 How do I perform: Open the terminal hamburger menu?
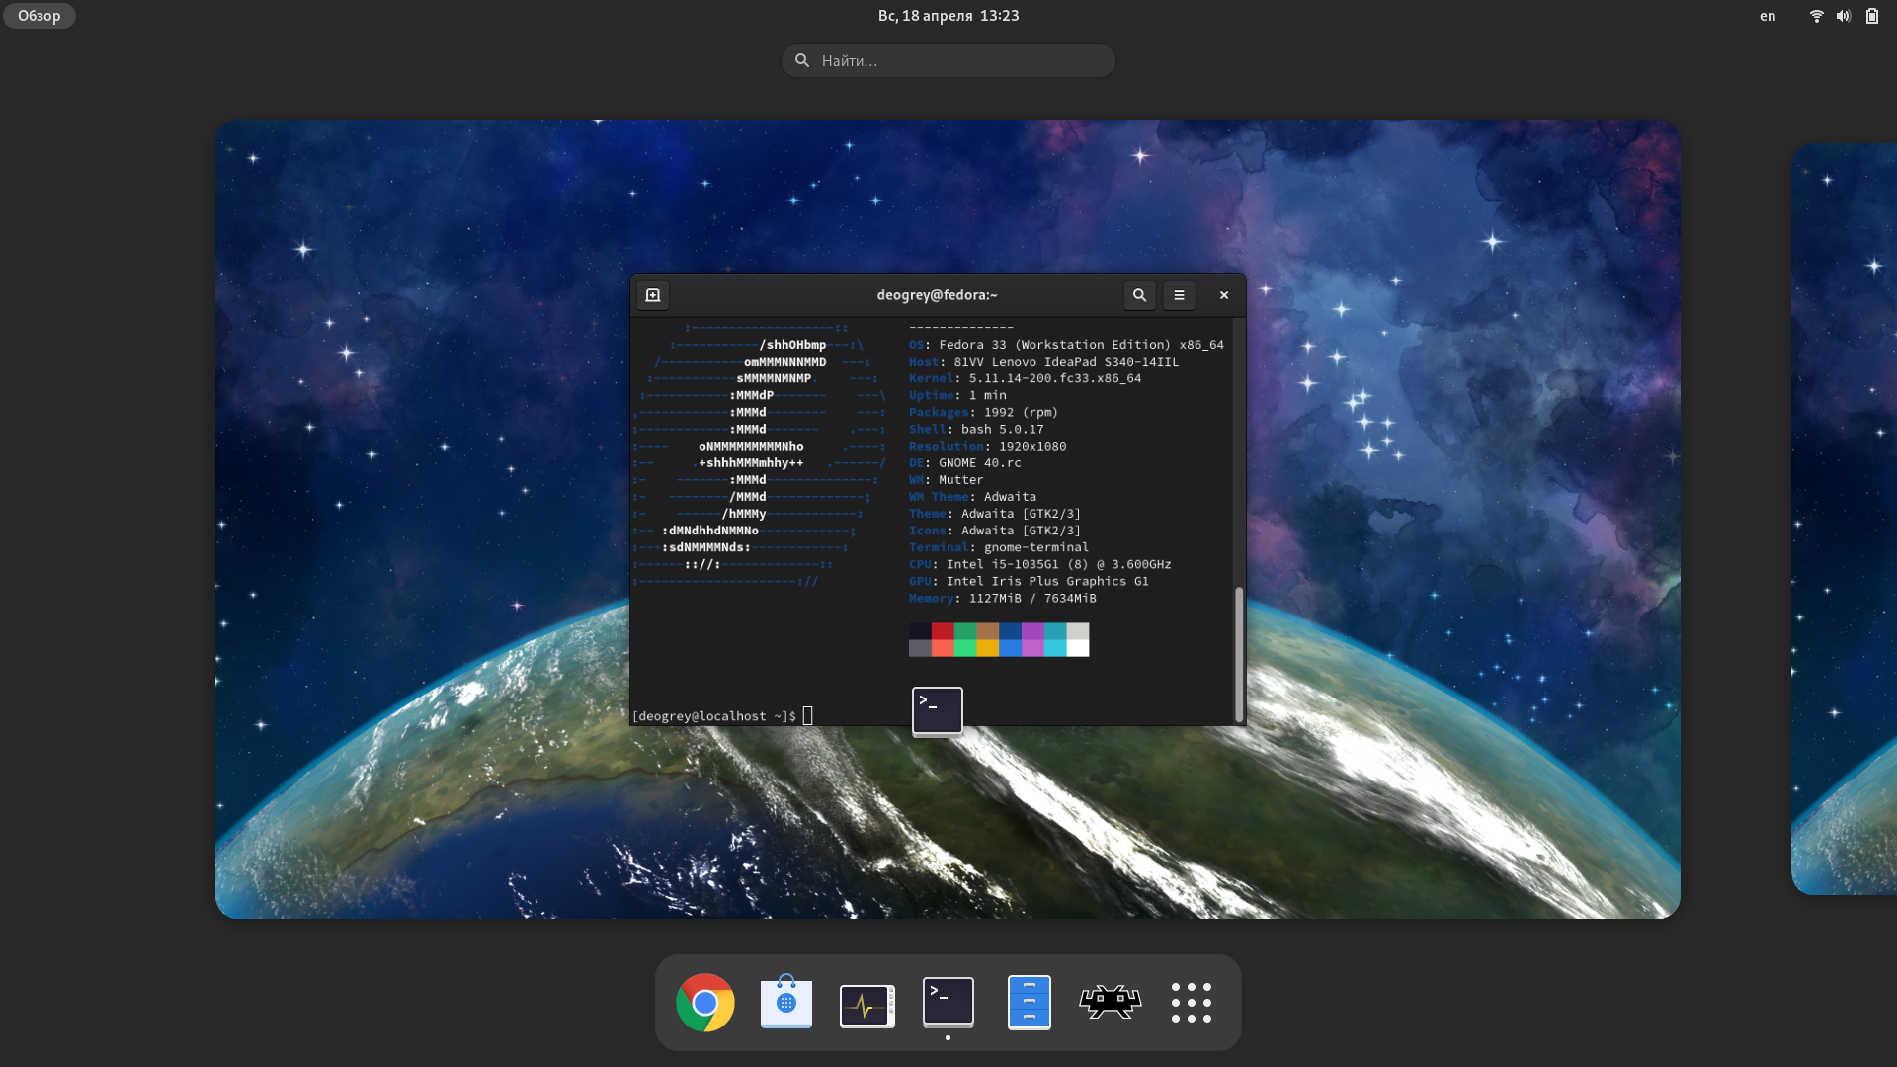[x=1179, y=295]
